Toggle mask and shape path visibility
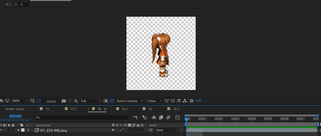The height and width of the screenshot is (136, 321). pyautogui.click(x=38, y=101)
